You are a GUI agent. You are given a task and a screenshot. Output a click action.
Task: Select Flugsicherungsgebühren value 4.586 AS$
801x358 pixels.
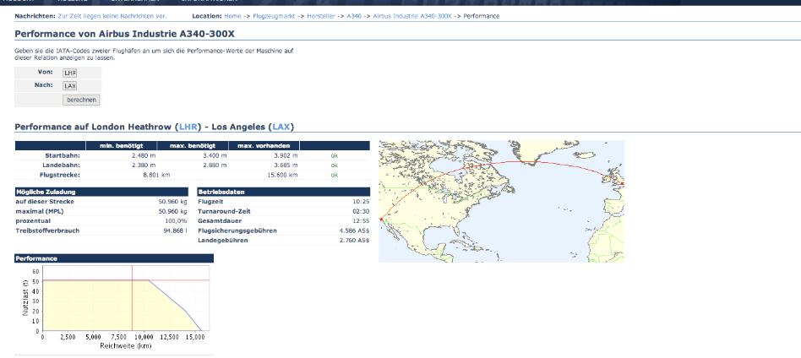click(354, 231)
